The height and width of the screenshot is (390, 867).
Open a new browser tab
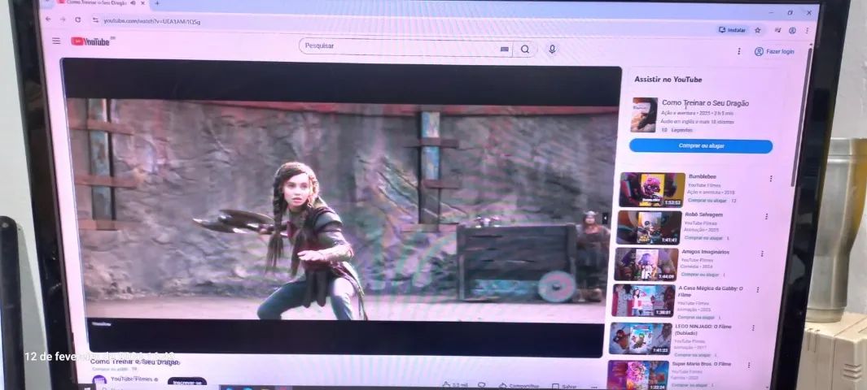(x=156, y=3)
